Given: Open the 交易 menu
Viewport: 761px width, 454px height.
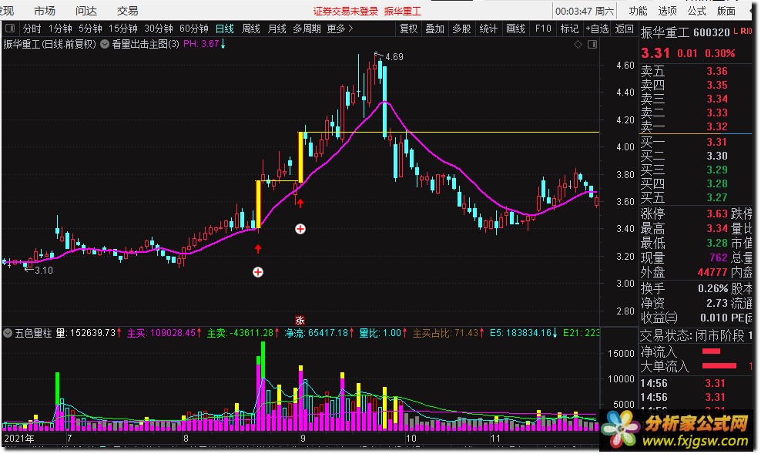Looking at the screenshot, I should [128, 11].
